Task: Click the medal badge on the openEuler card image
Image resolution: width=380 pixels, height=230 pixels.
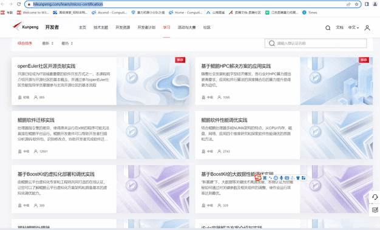Action: tap(132, 78)
